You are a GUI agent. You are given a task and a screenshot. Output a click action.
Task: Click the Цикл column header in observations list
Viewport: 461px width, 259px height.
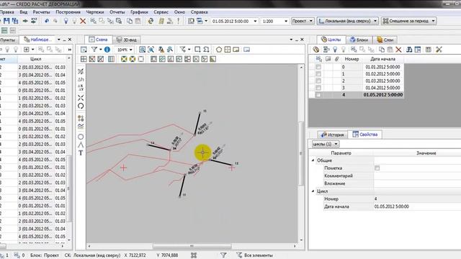coord(35,59)
